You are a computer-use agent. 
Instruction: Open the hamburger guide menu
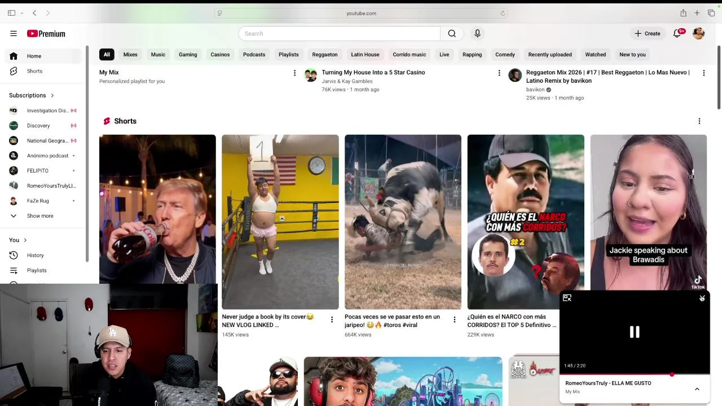click(x=14, y=34)
